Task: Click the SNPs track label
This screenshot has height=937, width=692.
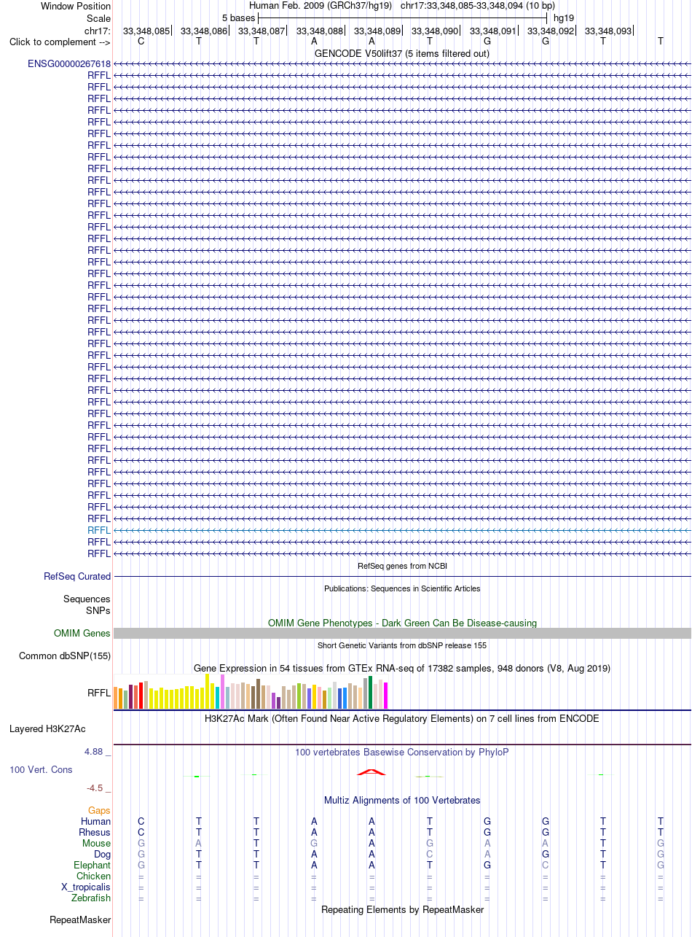Action: (x=98, y=610)
